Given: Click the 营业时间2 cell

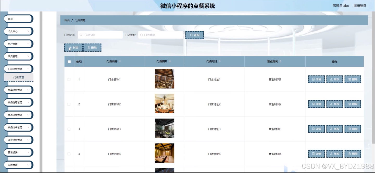Looking at the screenshot, I should coord(275,104).
